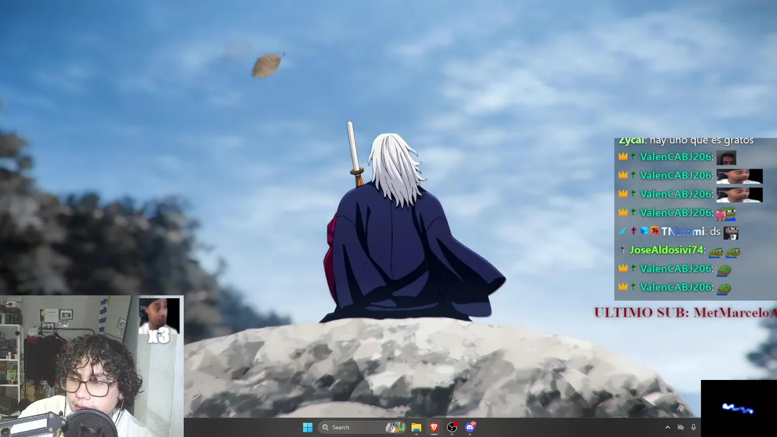Click the TN user's 'ds' chat message
777x437 pixels.
714,231
